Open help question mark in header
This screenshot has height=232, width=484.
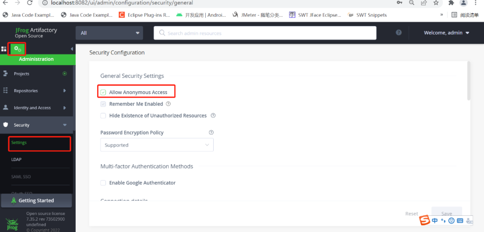[x=398, y=33]
